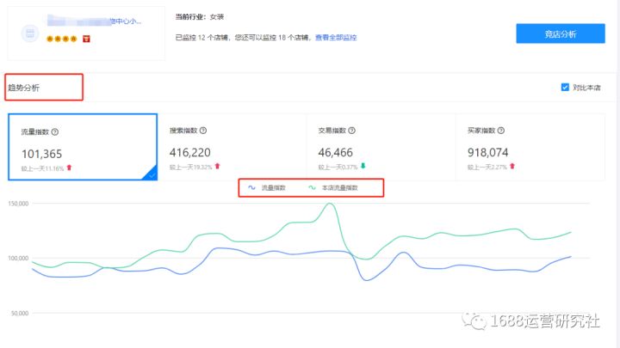Toggle the blue 流量指数 legend series
The image size is (620, 348).
point(267,188)
